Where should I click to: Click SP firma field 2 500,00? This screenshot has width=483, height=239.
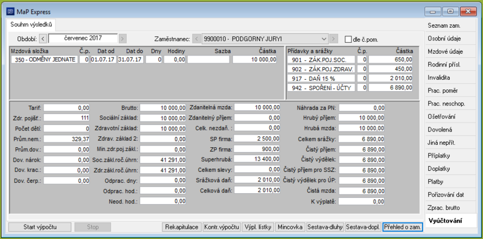point(257,138)
